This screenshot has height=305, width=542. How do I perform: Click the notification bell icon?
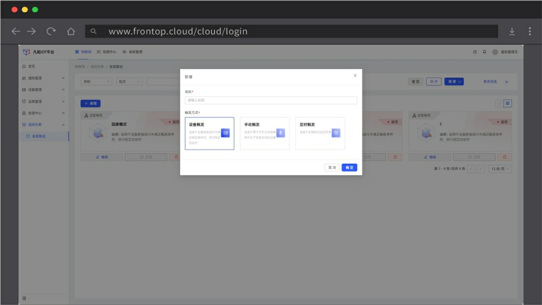click(484, 52)
